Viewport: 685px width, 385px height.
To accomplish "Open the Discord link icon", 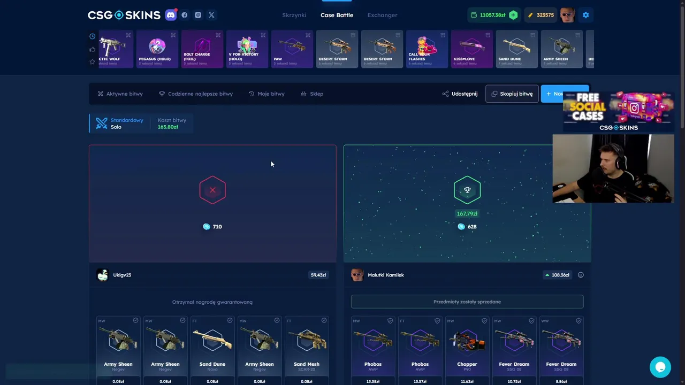I will coord(171,15).
